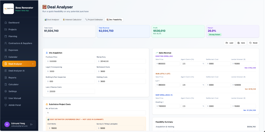This screenshot has height=132, width=265.
Task: Click the Calculator icon in sidebar
Action: pos(6,84)
